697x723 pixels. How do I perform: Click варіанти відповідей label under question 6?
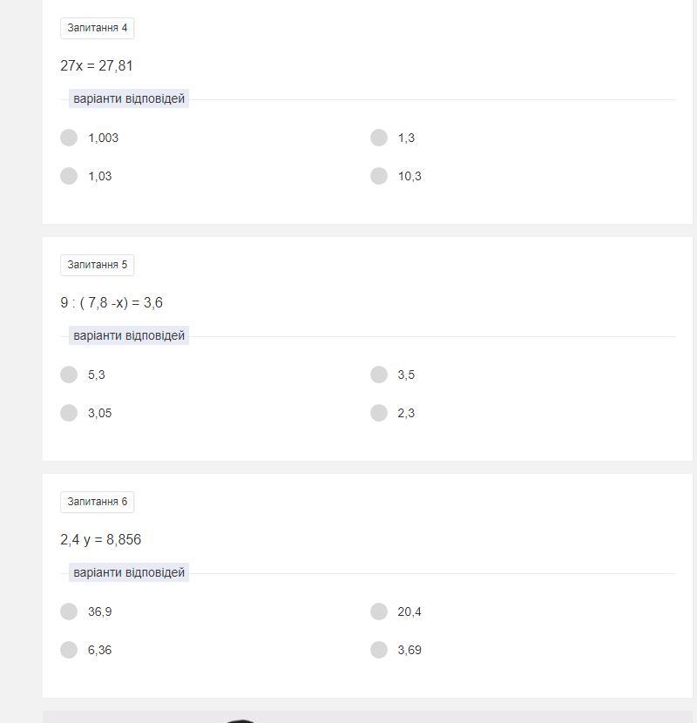point(129,572)
